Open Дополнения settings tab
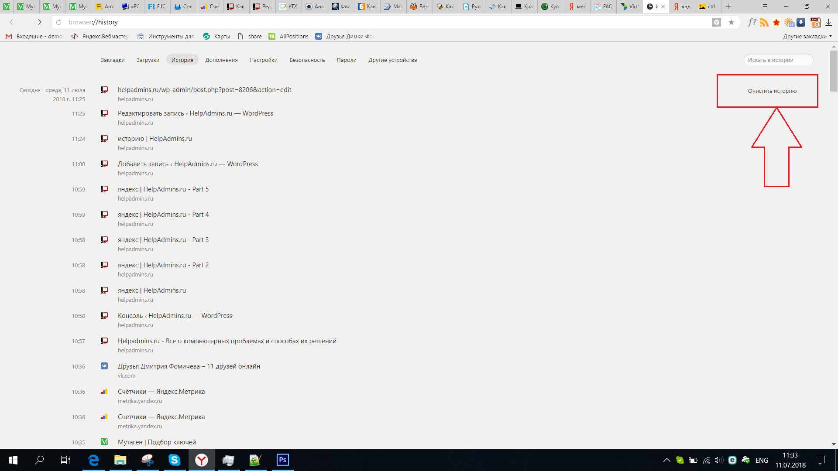 pos(222,60)
